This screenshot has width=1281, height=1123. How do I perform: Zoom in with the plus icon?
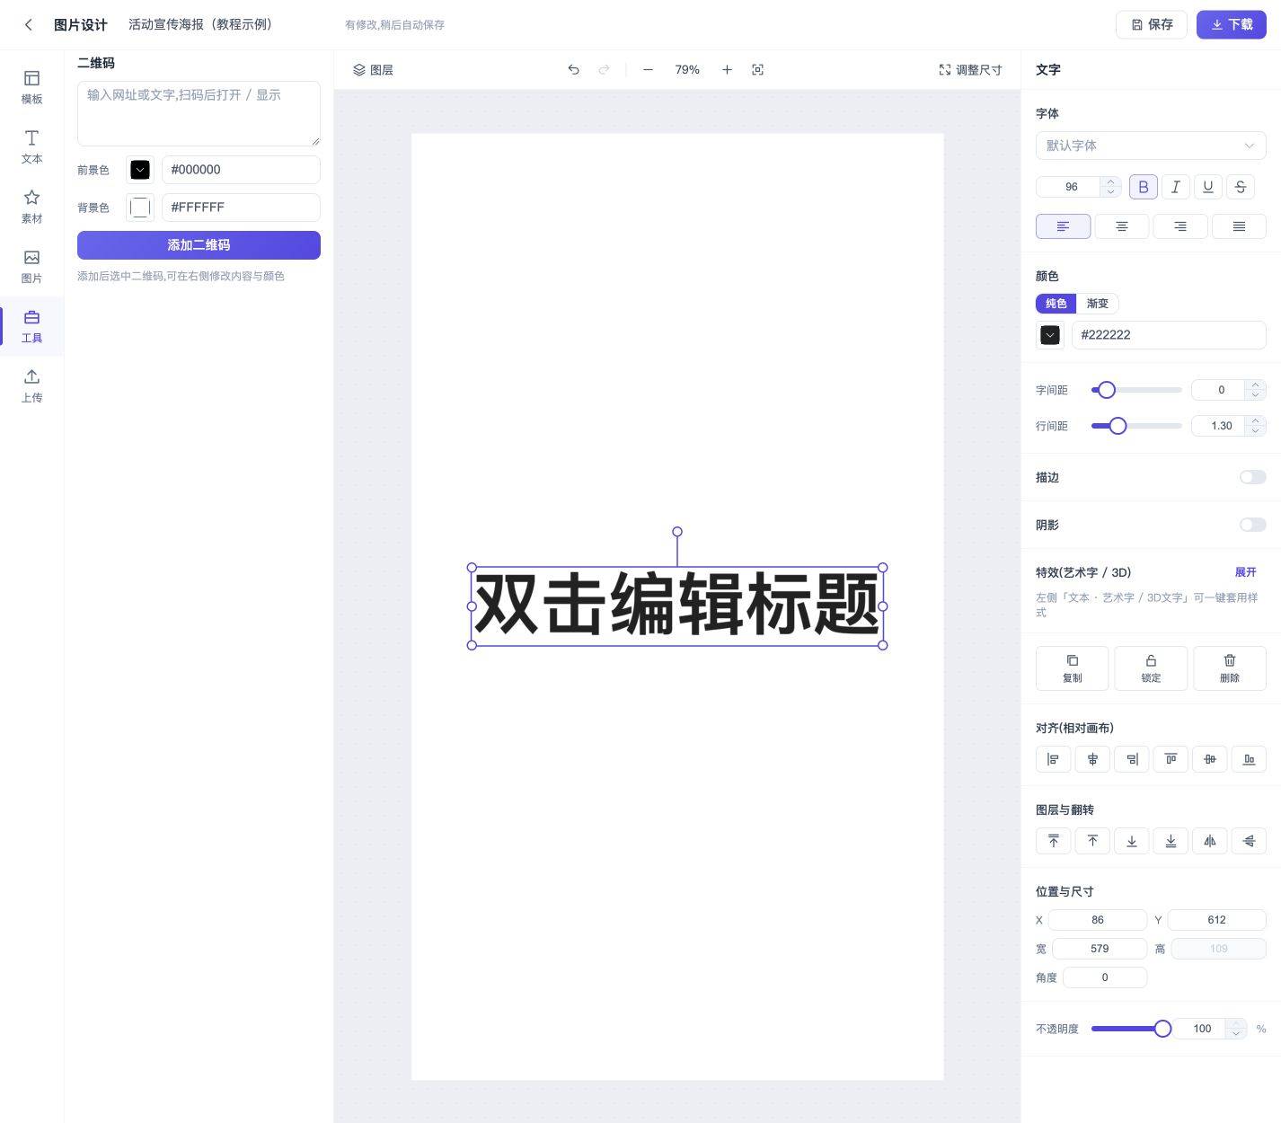(727, 70)
